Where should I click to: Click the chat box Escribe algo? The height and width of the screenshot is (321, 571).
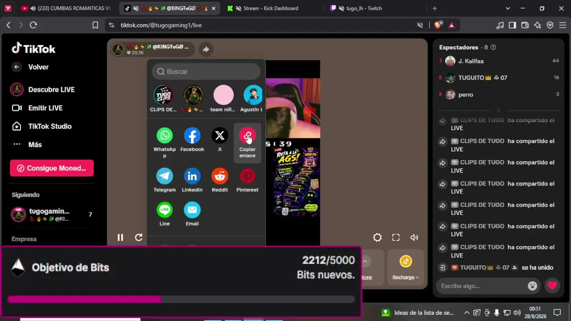pyautogui.click(x=482, y=286)
